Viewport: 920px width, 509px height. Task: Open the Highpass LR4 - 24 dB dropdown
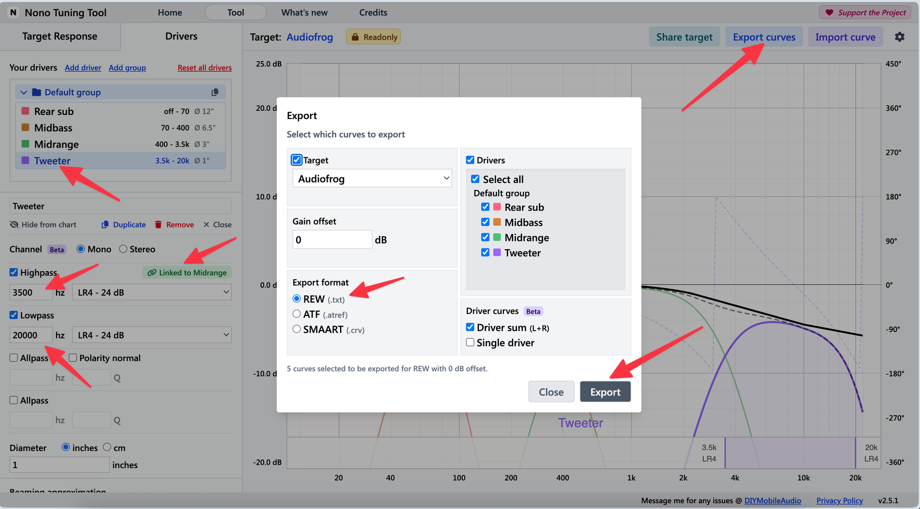[x=152, y=292]
